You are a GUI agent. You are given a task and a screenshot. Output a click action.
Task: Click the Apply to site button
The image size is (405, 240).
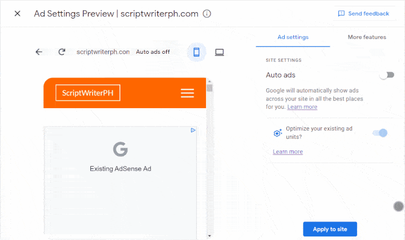330,229
